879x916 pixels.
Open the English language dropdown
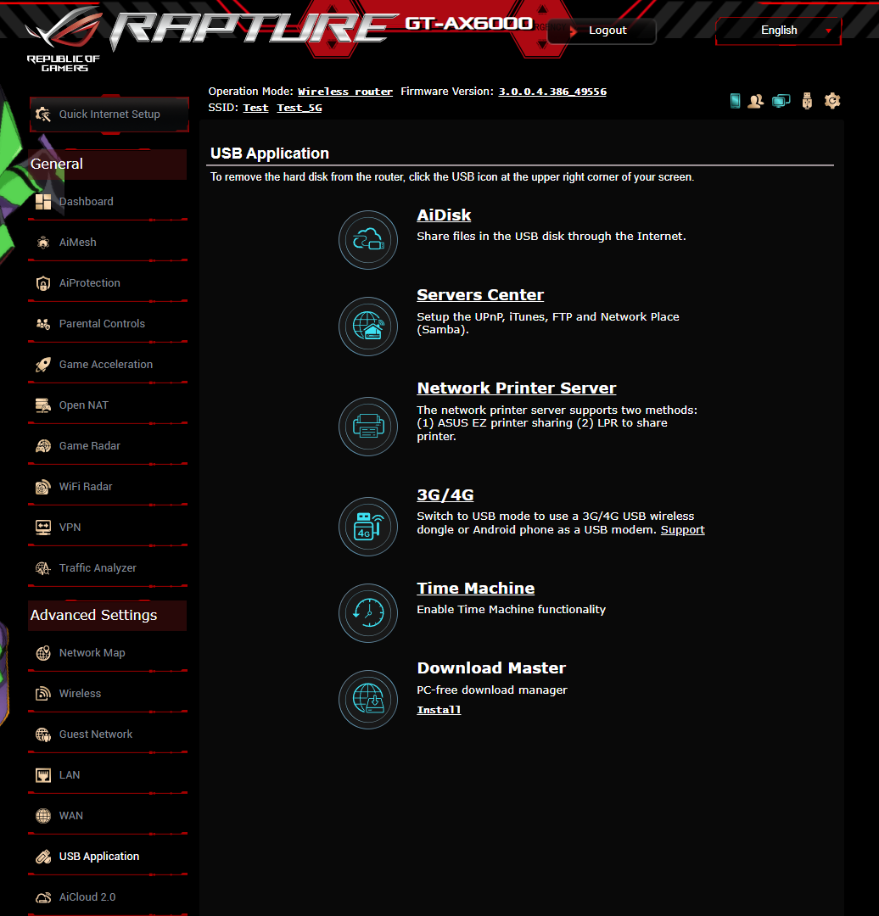[x=778, y=31]
